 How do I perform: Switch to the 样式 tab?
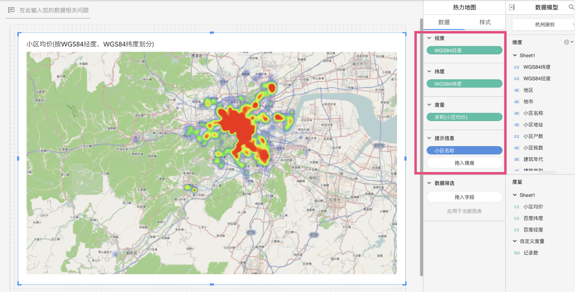coord(485,22)
